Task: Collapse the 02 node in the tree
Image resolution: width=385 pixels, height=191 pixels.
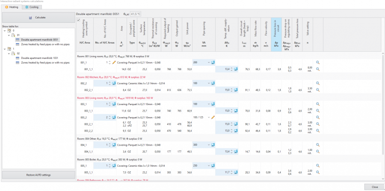Action: click(9, 53)
